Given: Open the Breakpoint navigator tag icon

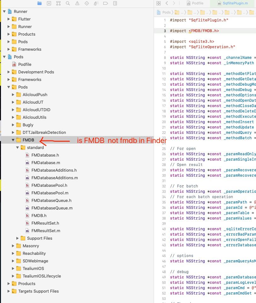Looking at the screenshot, I should tap(105, 3).
